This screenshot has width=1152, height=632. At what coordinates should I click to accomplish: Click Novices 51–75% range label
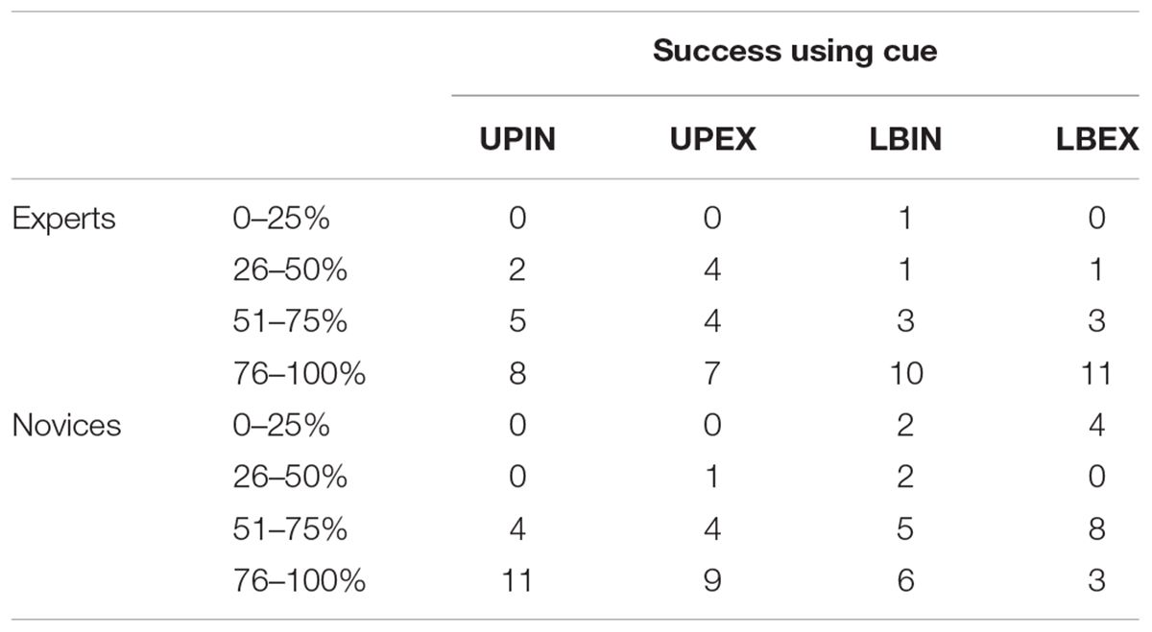289,528
